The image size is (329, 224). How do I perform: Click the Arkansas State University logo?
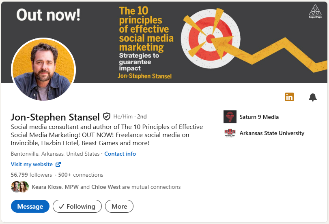click(230, 133)
